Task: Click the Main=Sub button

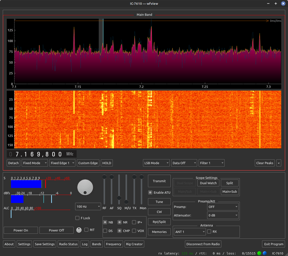Action: [230, 191]
